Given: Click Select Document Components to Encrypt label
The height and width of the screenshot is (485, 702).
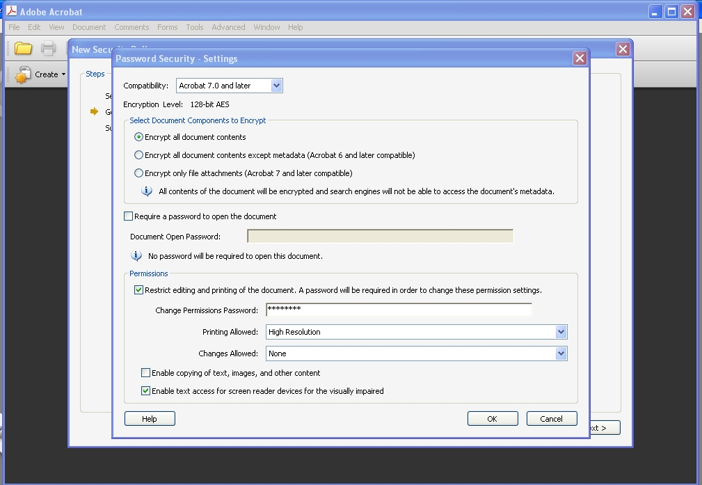Looking at the screenshot, I should coord(198,120).
